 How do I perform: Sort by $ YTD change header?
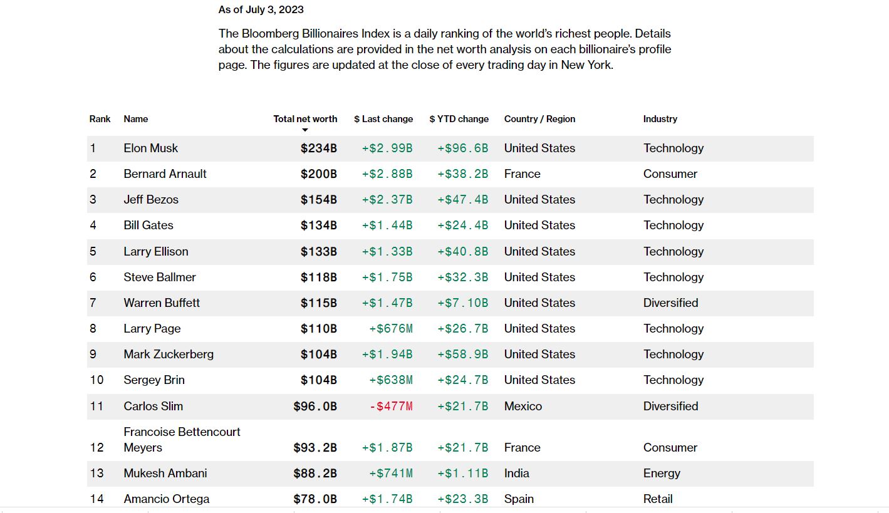coord(459,119)
